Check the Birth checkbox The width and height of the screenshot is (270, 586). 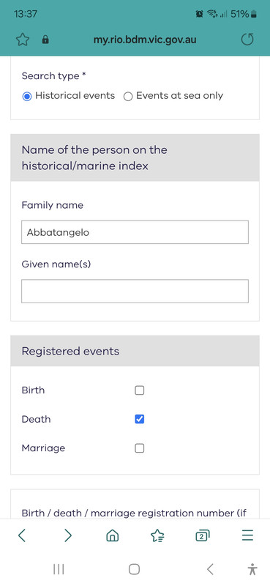[x=139, y=390]
